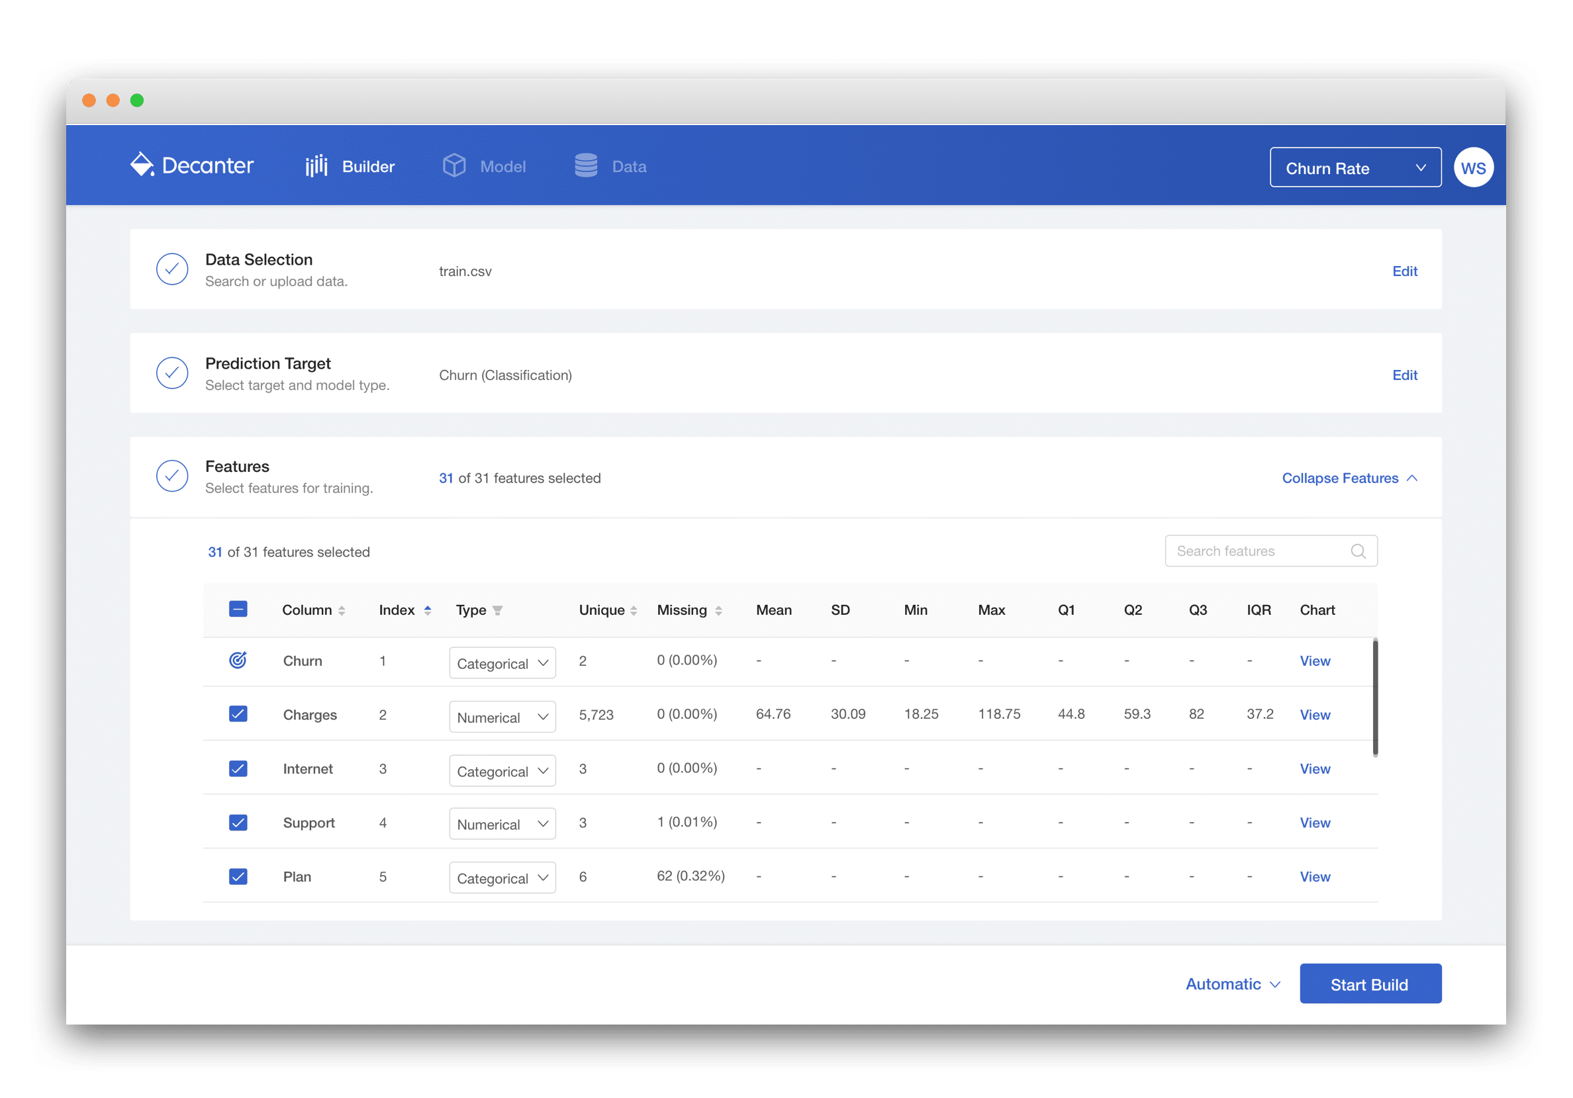The width and height of the screenshot is (1573, 1098).
Task: Uncheck the Plan feature checkbox
Action: coord(238,877)
